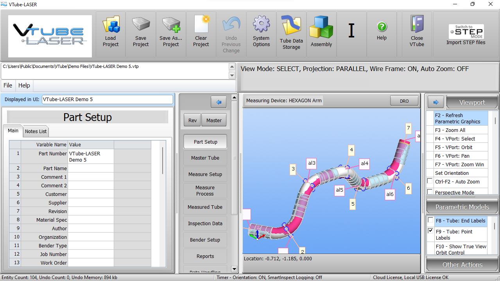Expand the Other Actions panel
Viewport: 500px width, 281px height.
pos(462,265)
